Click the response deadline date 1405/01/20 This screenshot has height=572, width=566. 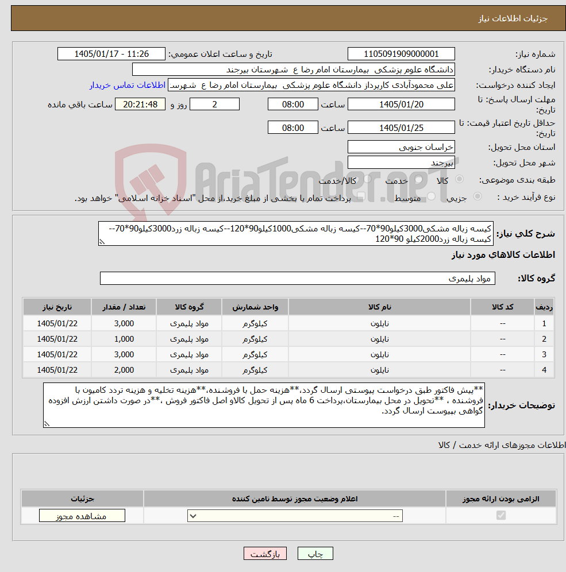401,105
